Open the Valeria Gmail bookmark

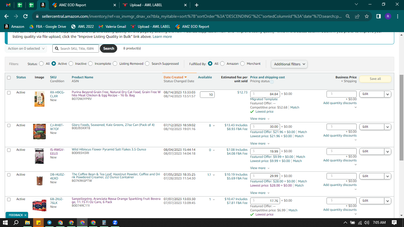113,27
